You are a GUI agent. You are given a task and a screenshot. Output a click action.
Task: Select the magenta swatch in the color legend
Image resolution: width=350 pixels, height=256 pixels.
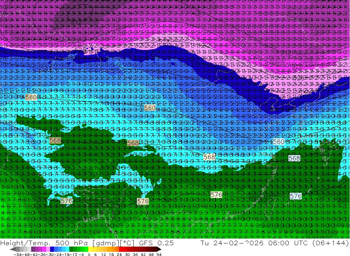click(x=44, y=249)
